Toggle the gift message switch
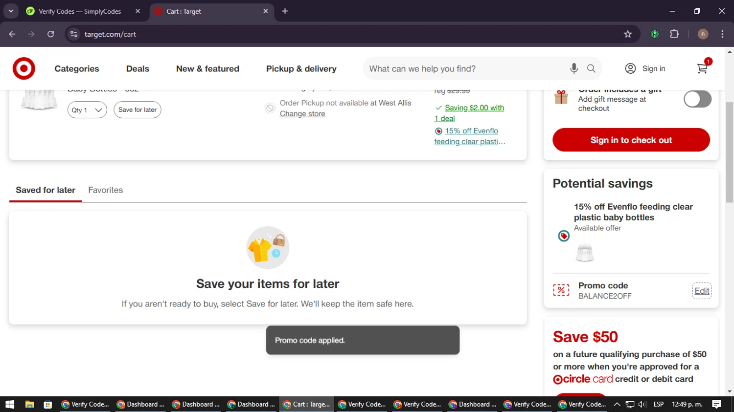The height and width of the screenshot is (412, 734). pyautogui.click(x=697, y=99)
